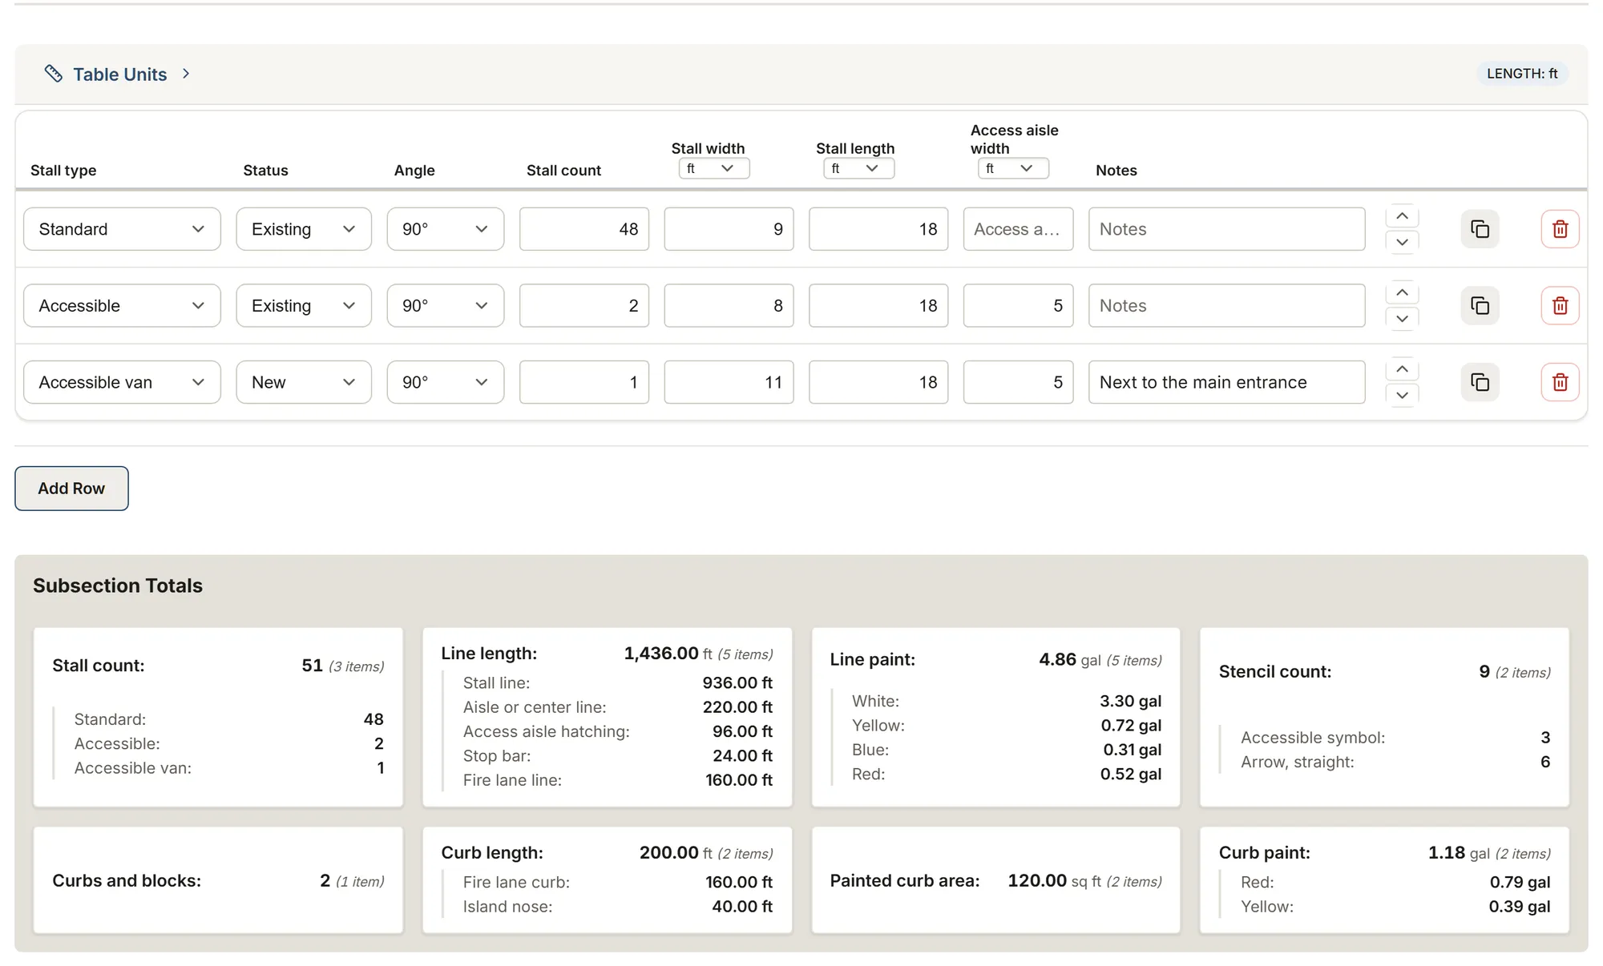
Task: Click the Add Row button
Action: (71, 489)
